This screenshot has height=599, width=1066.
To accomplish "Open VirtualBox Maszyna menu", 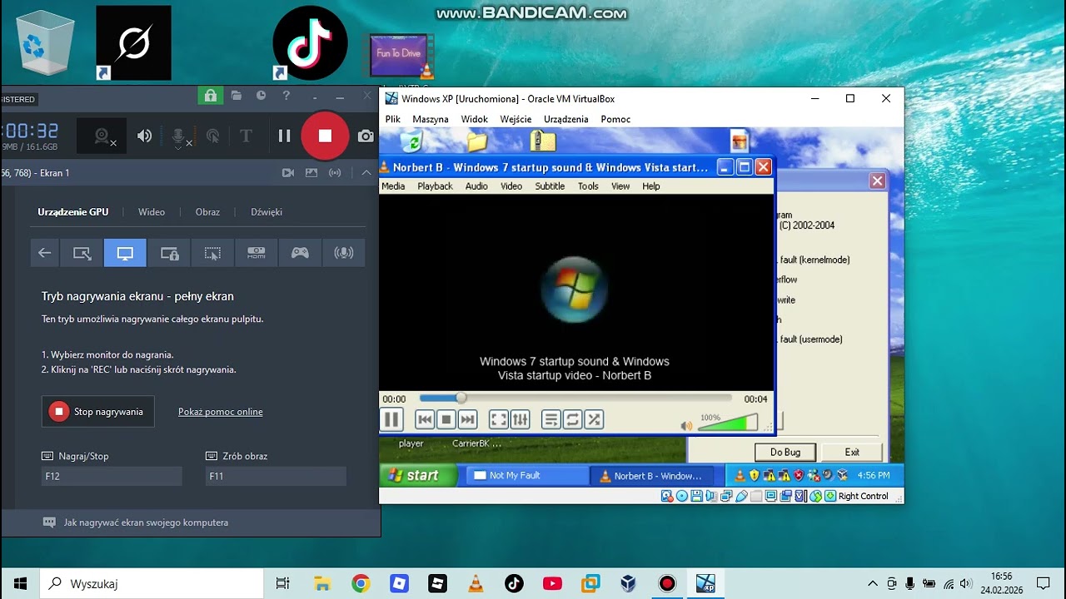I will click(431, 119).
